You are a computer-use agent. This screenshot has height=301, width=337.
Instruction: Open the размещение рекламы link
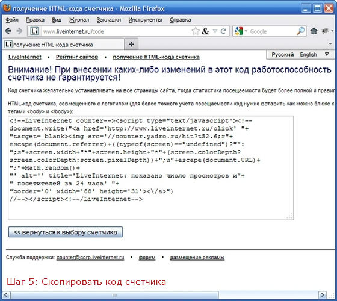tap(197, 258)
